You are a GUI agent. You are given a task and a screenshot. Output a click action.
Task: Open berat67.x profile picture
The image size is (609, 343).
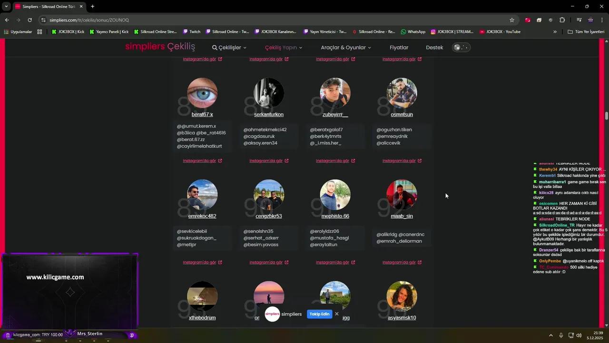tap(202, 93)
